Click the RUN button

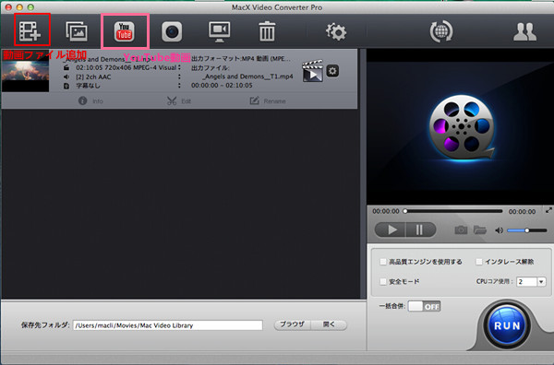tap(507, 325)
